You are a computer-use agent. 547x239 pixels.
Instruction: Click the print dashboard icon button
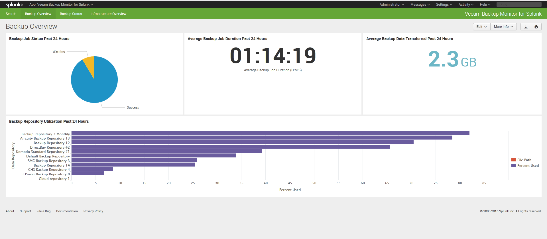[536, 27]
